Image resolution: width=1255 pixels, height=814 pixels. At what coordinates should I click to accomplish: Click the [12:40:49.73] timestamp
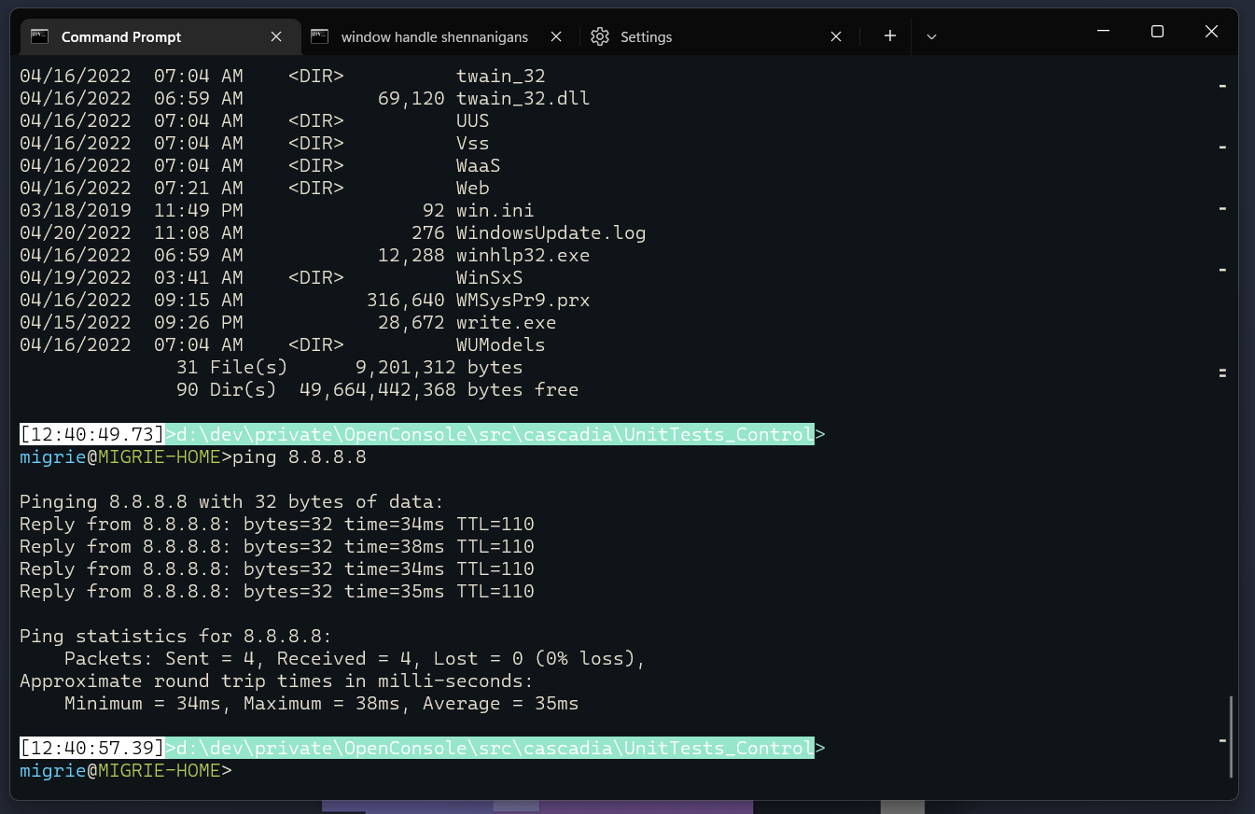(92, 434)
